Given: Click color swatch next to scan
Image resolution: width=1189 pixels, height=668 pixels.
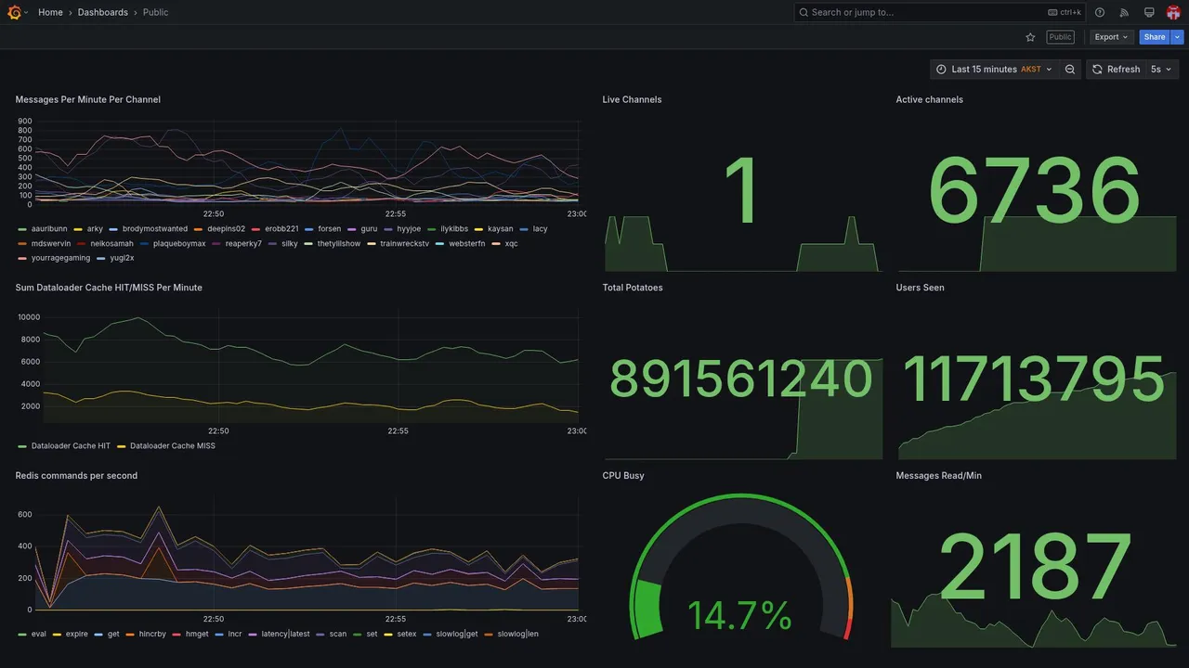Looking at the screenshot, I should point(320,635).
